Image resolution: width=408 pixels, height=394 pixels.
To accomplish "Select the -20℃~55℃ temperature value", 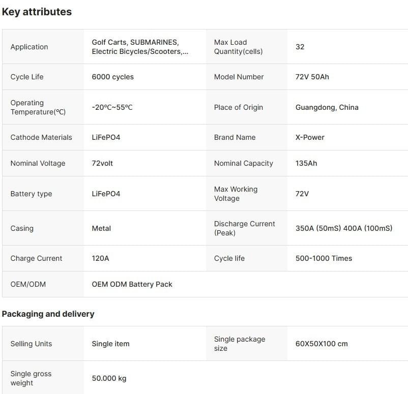I will 112,107.
